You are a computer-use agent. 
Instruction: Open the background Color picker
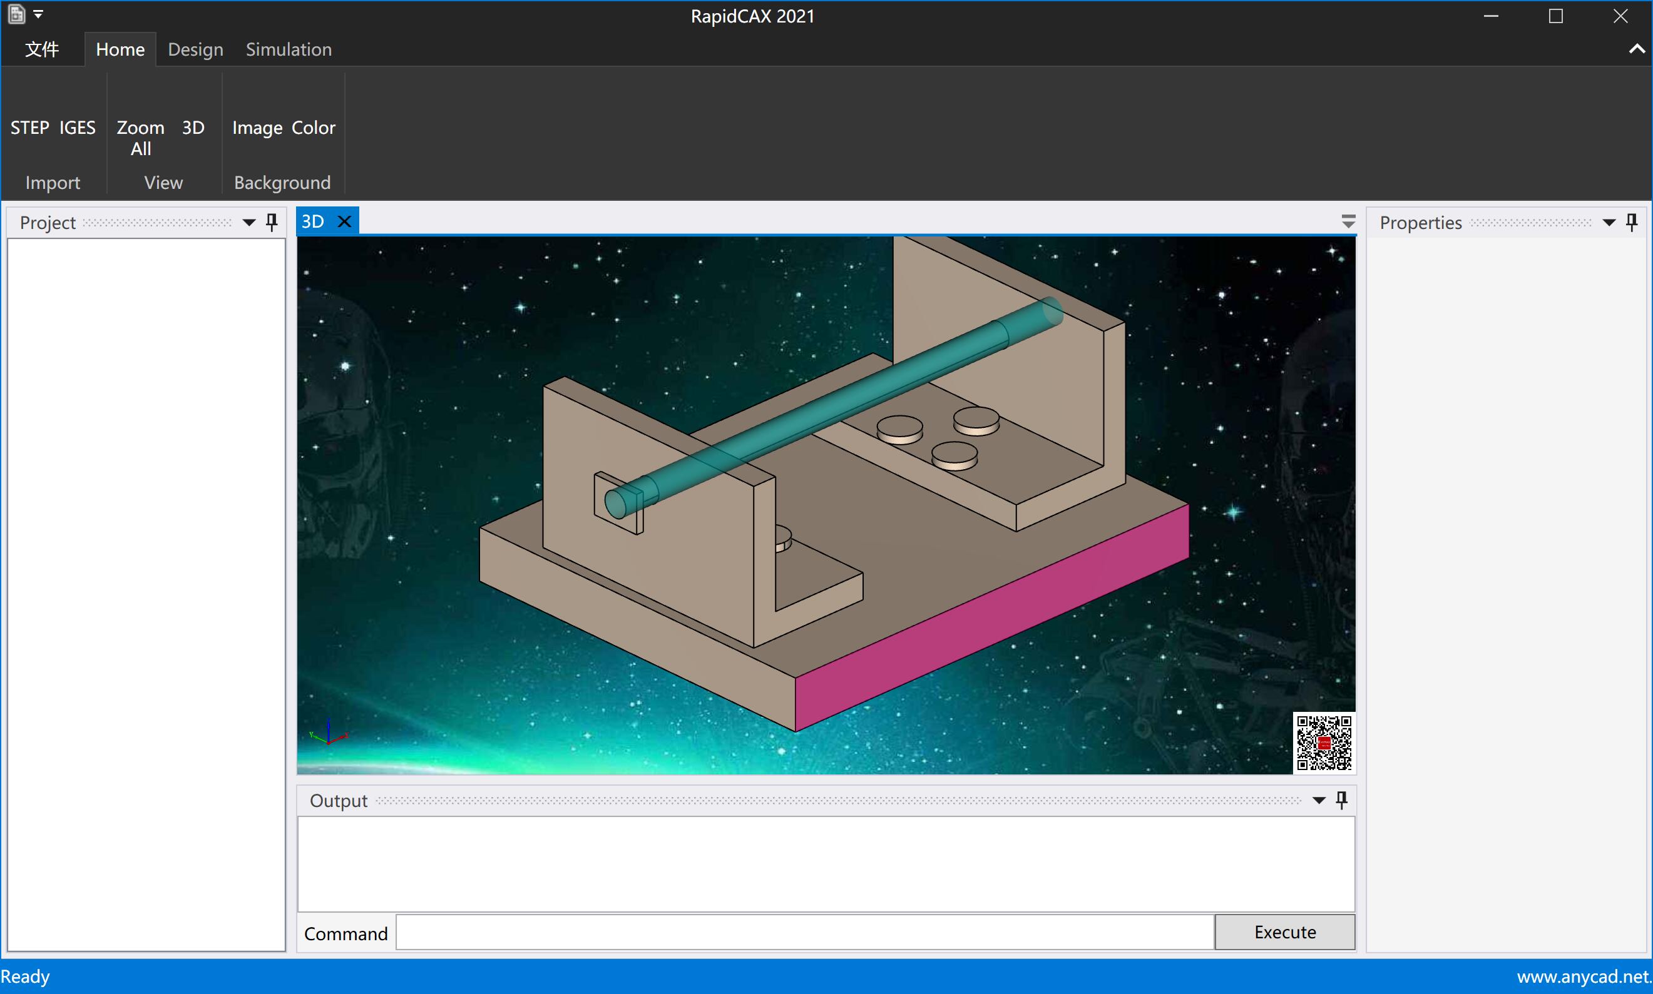pyautogui.click(x=313, y=127)
